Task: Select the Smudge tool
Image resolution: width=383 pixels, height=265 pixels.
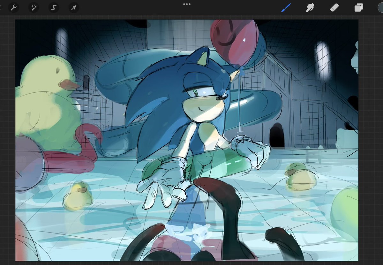Action: tap(310, 7)
